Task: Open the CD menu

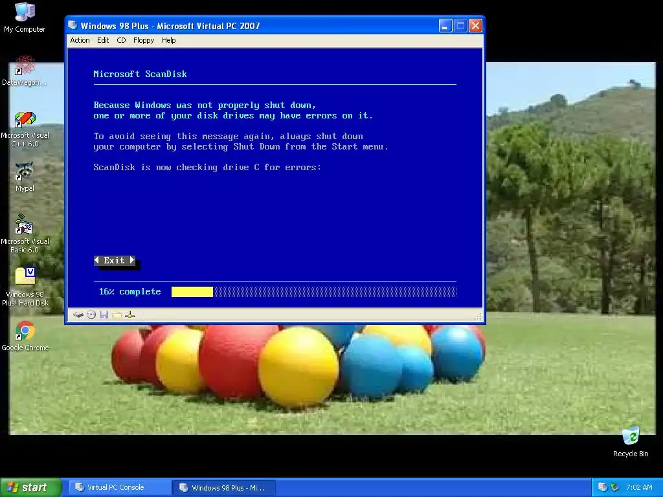Action: pyautogui.click(x=121, y=40)
